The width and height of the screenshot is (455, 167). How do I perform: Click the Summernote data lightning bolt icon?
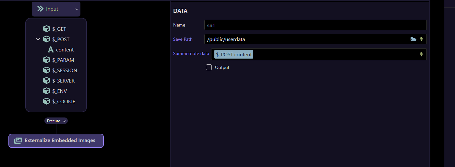point(422,54)
